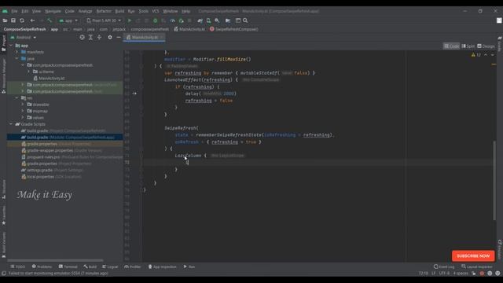This screenshot has width=503, height=283.
Task: Jump to previous highlighted error arrow
Action: [486, 55]
